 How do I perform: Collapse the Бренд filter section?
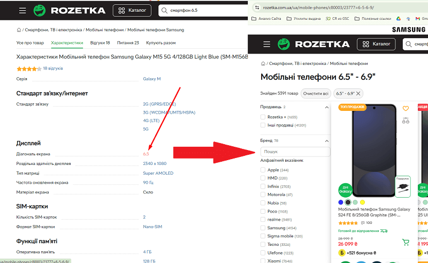327,141
